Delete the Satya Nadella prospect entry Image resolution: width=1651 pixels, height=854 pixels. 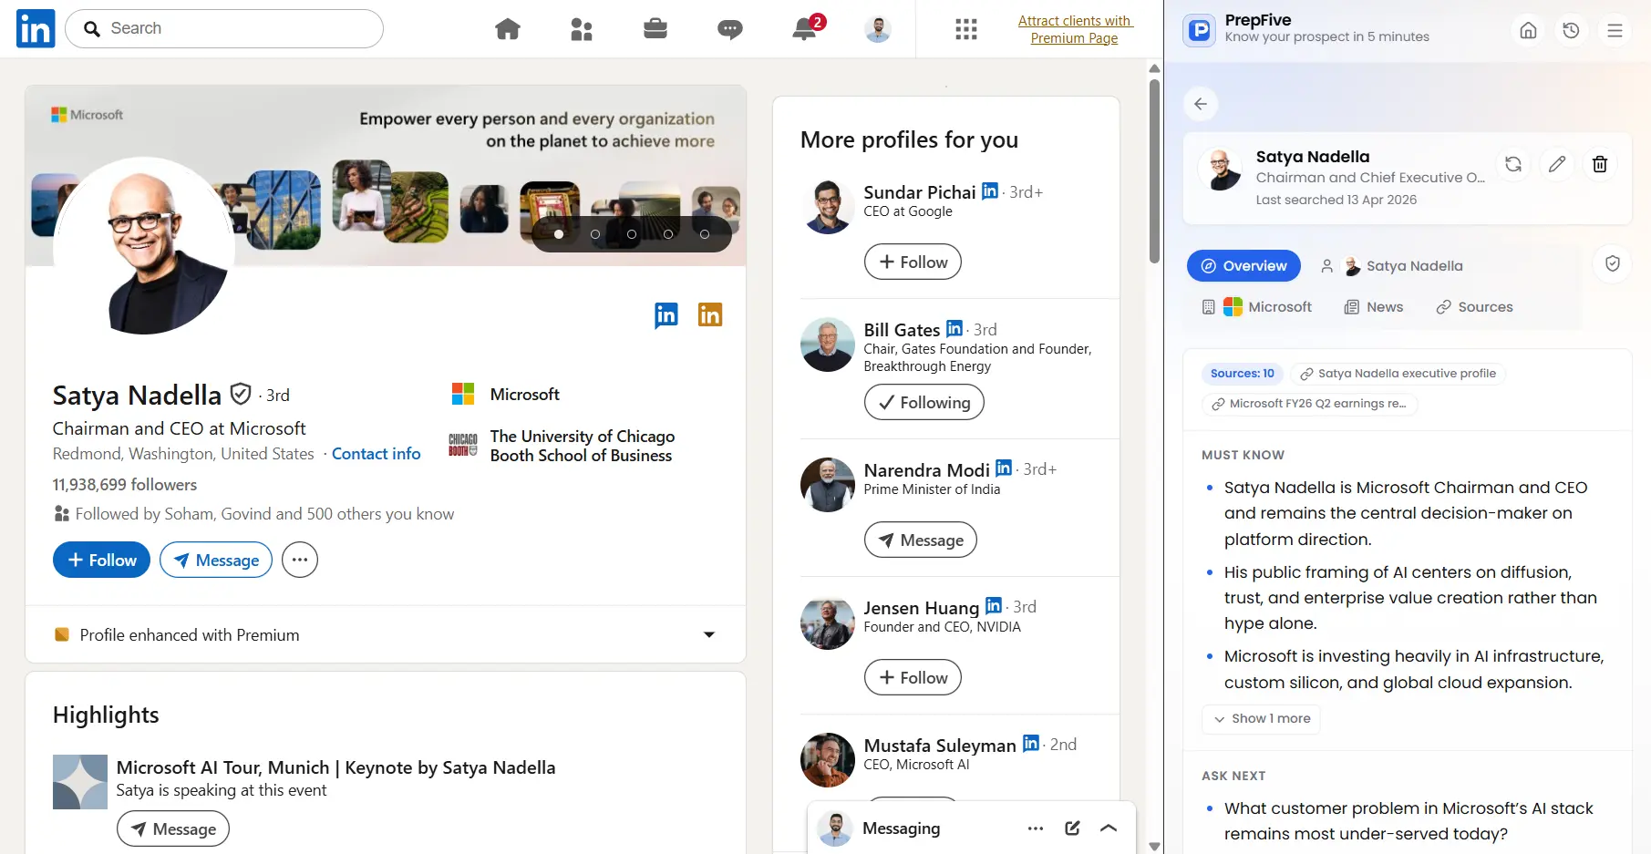tap(1600, 164)
